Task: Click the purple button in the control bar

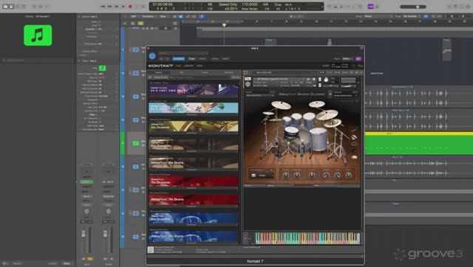Action: pyautogui.click(x=371, y=7)
